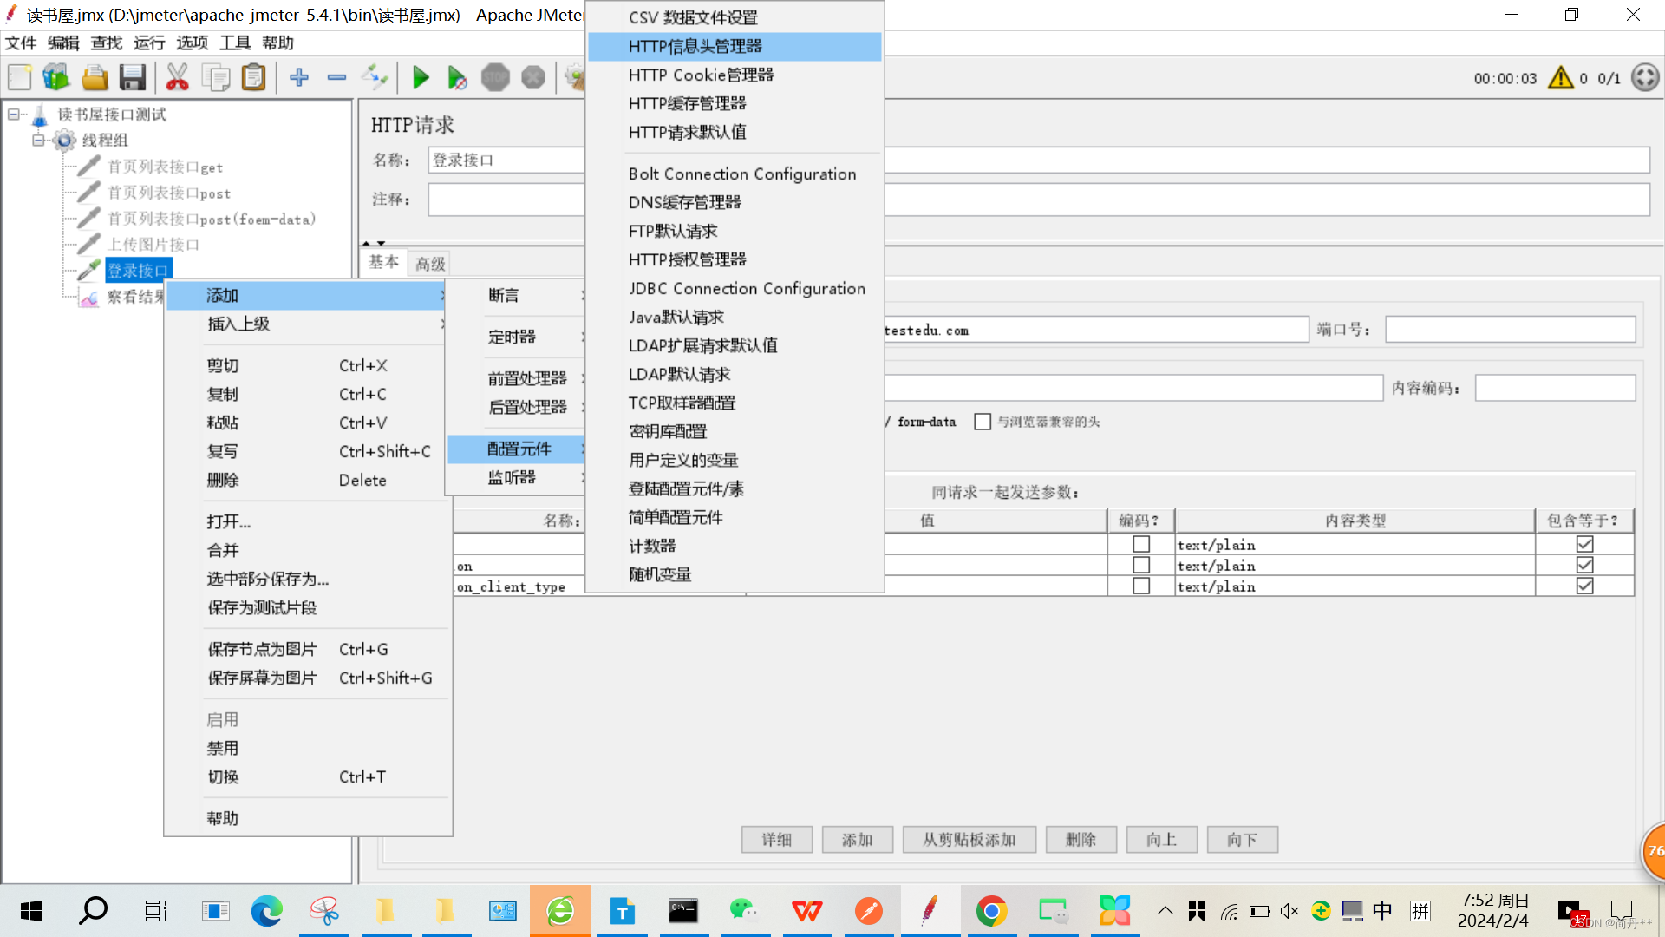This screenshot has height=937, width=1665.
Task: Click the Open file folder icon
Action: 95,78
